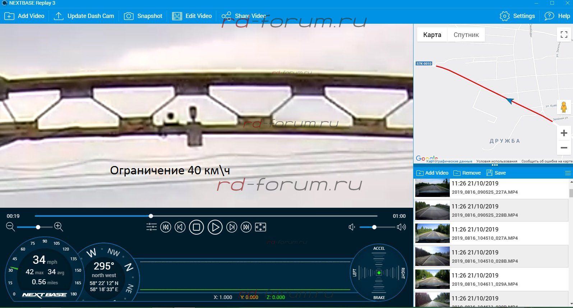The image size is (573, 308).
Task: Click the video timeline progress handle
Action: pos(151,216)
